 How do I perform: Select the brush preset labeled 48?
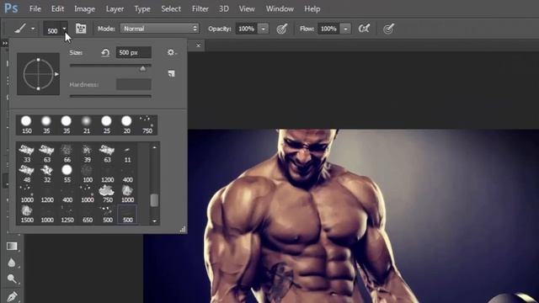(27, 173)
